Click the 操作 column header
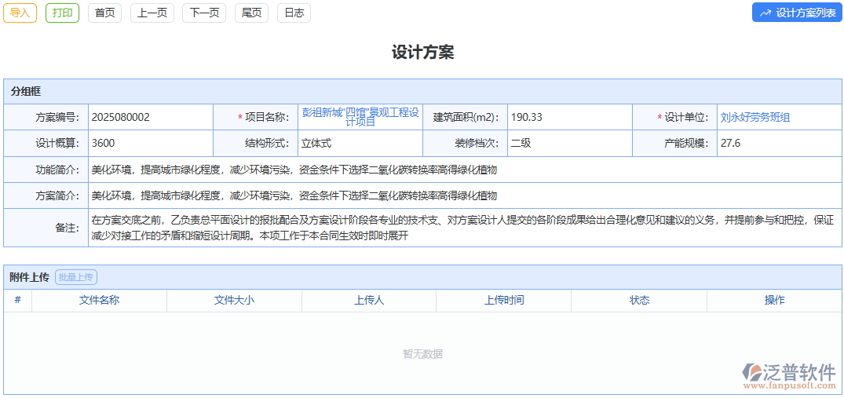Image resolution: width=844 pixels, height=398 pixels. point(774,300)
